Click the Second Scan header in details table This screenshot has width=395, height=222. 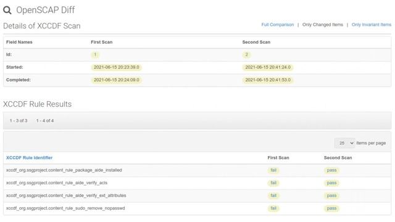pyautogui.click(x=256, y=42)
